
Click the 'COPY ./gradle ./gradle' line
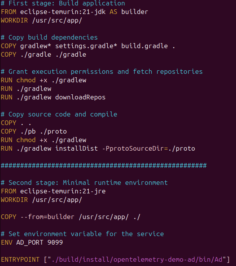coord(43,55)
